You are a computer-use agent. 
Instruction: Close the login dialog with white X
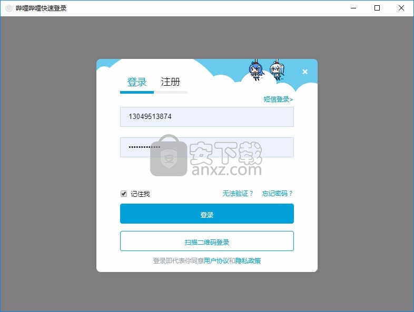(305, 72)
